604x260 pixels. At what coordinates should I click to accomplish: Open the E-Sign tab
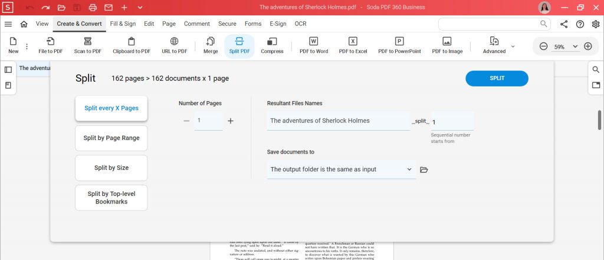pos(278,24)
